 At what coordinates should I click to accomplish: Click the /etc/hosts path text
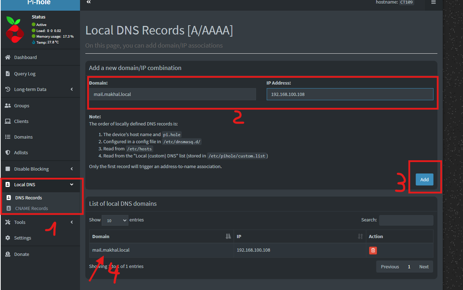(x=139, y=149)
